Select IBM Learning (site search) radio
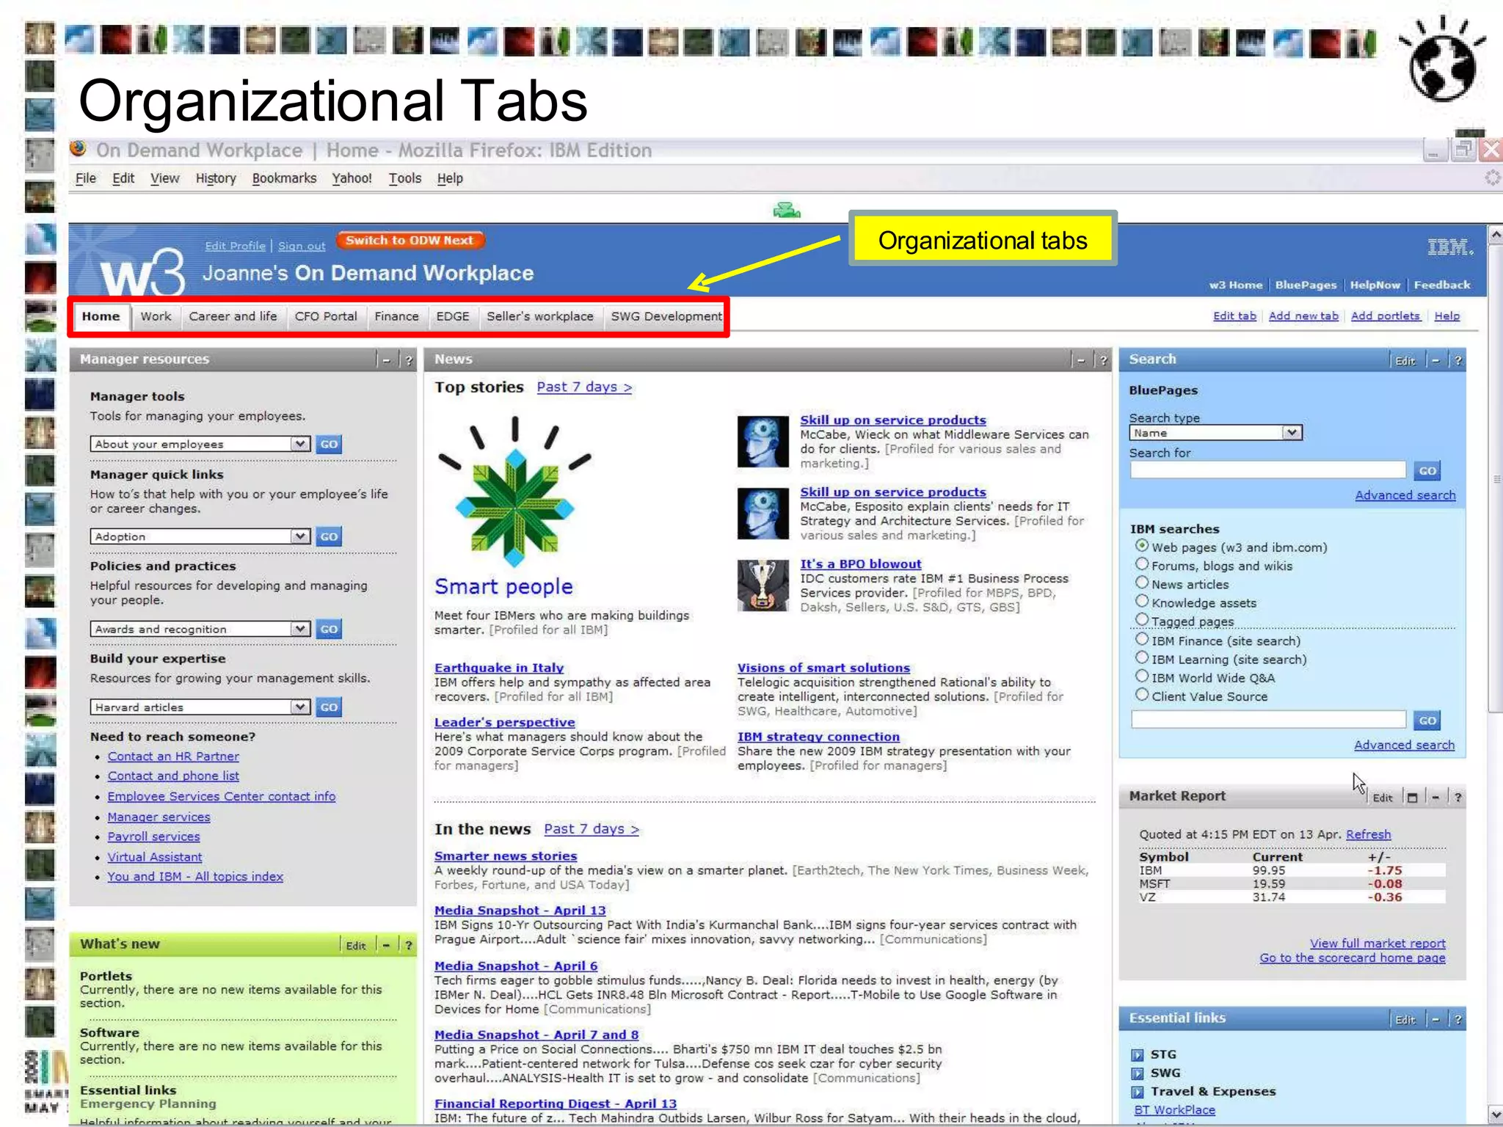This screenshot has height=1127, width=1503. pyautogui.click(x=1142, y=657)
